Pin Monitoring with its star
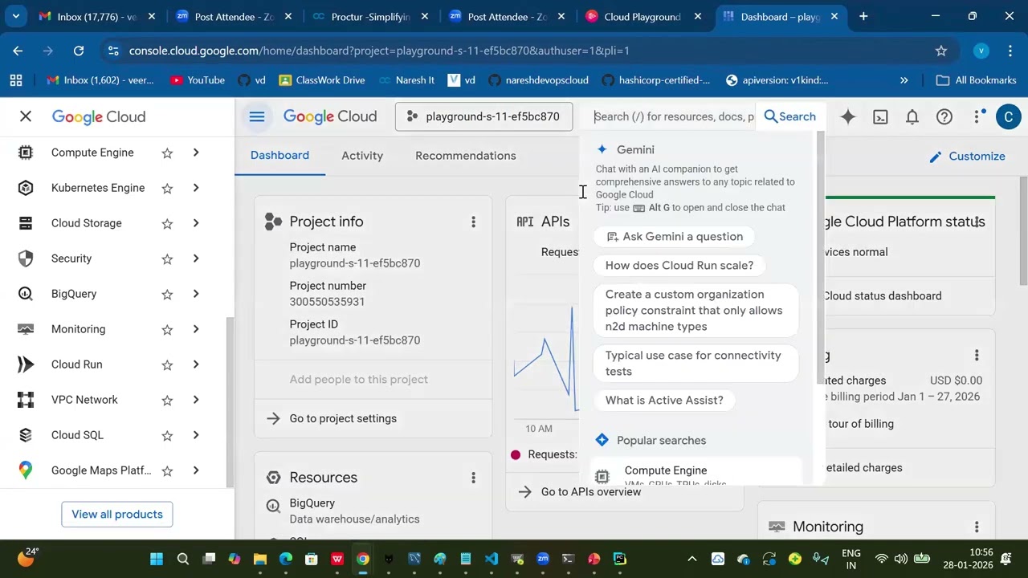1028x578 pixels. click(167, 329)
